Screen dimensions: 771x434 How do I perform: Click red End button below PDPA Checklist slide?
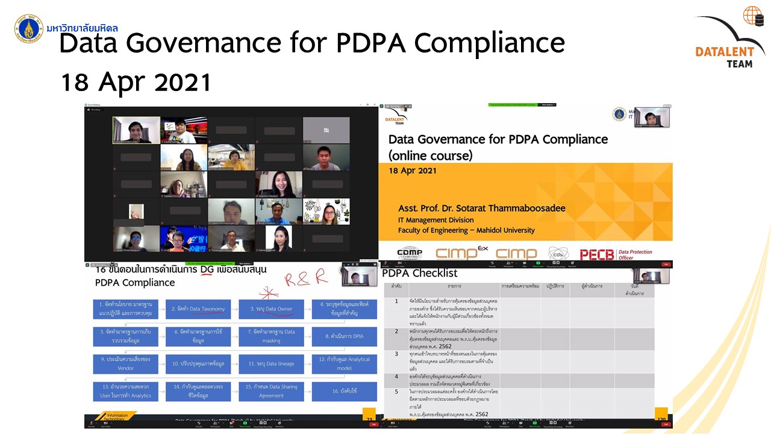point(666,425)
